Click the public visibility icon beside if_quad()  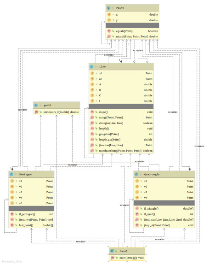coord(141,214)
